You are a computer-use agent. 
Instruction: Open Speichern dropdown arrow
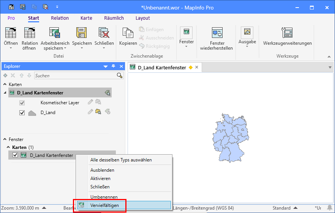82,48
